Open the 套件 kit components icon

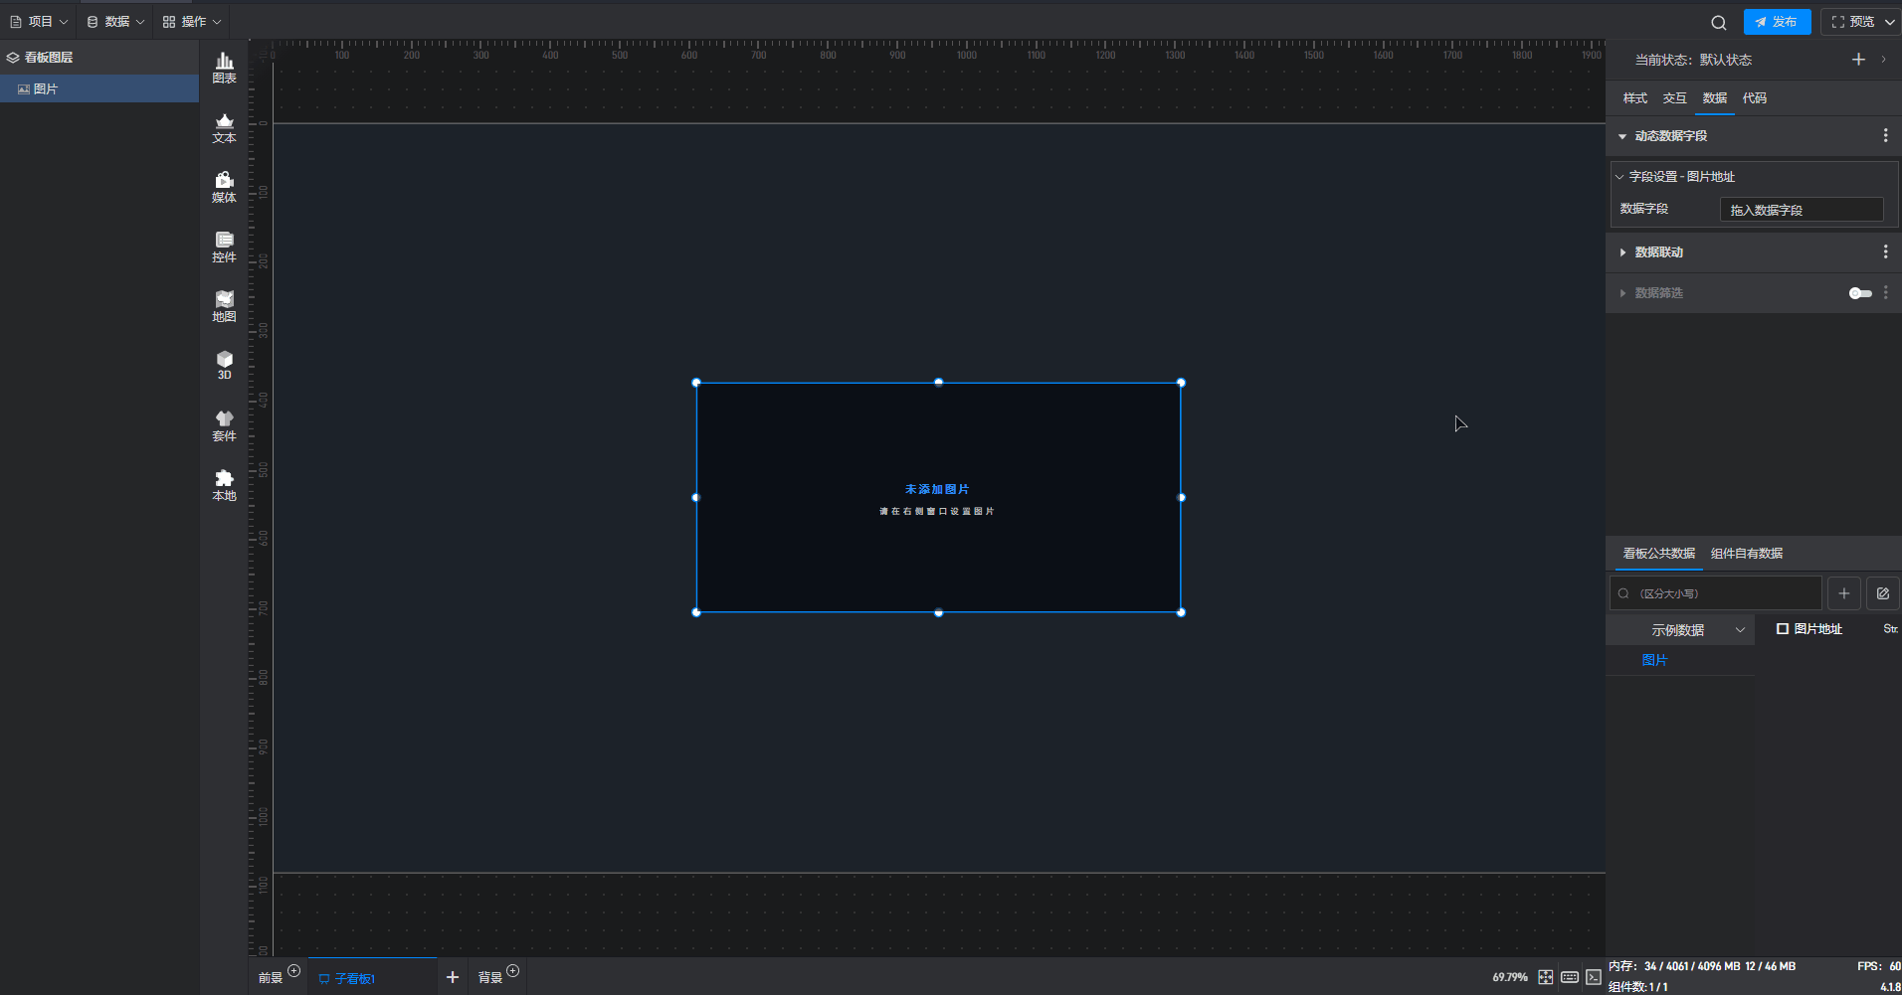[x=224, y=425]
